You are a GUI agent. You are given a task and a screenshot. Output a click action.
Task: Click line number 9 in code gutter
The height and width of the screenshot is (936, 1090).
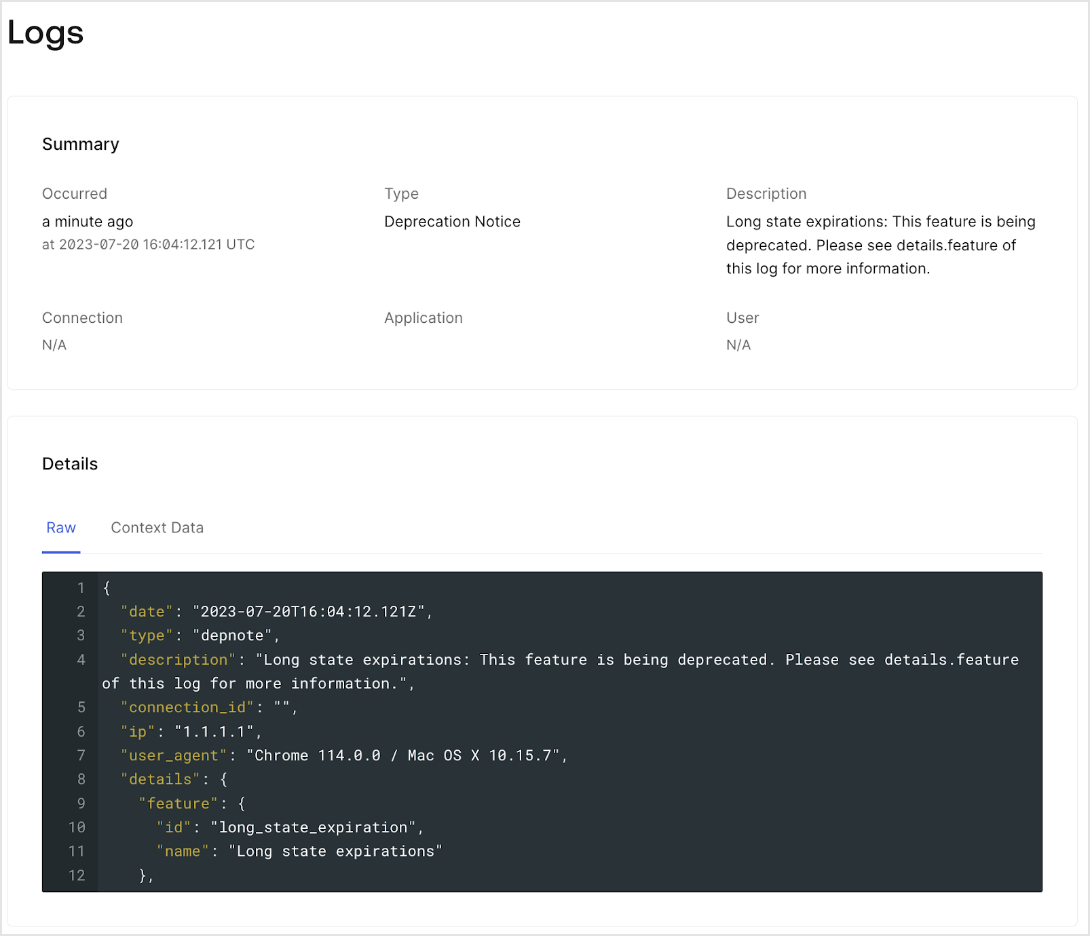tap(81, 804)
